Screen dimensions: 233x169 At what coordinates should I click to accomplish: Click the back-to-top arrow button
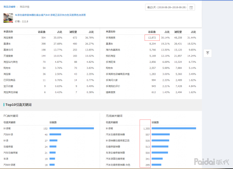(x=207, y=53)
